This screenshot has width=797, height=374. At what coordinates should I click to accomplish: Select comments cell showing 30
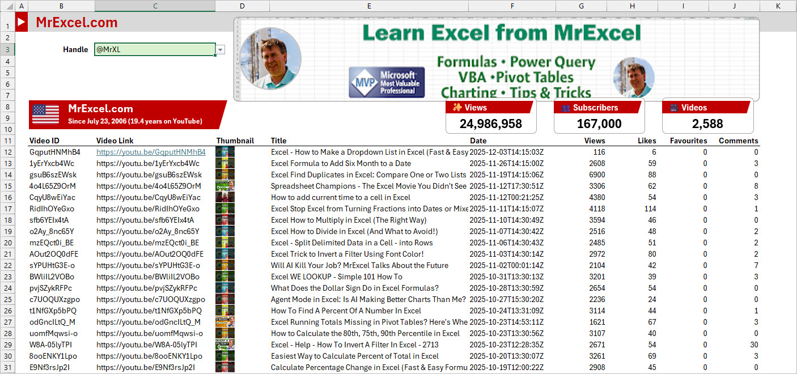[x=734, y=345]
